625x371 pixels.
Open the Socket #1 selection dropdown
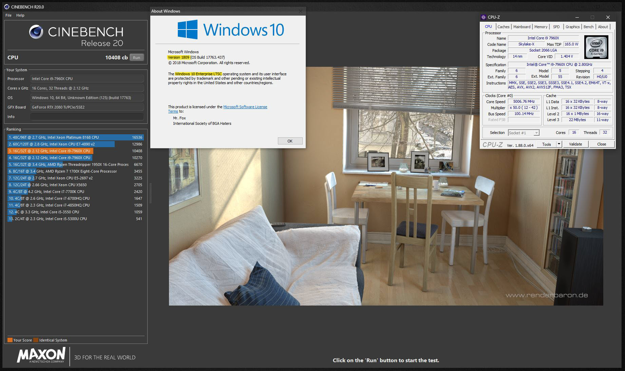pyautogui.click(x=523, y=133)
